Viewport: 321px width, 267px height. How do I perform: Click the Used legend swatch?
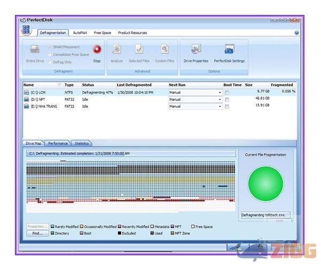(152, 233)
